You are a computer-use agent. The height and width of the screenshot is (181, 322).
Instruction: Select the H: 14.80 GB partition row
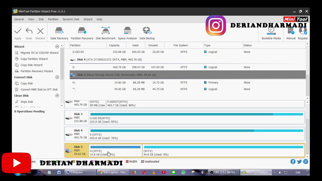coord(188,82)
